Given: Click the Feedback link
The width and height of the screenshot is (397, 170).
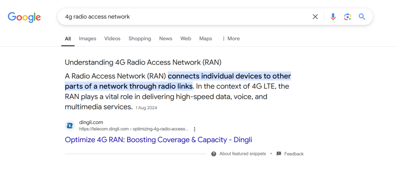Looking at the screenshot, I should [294, 154].
